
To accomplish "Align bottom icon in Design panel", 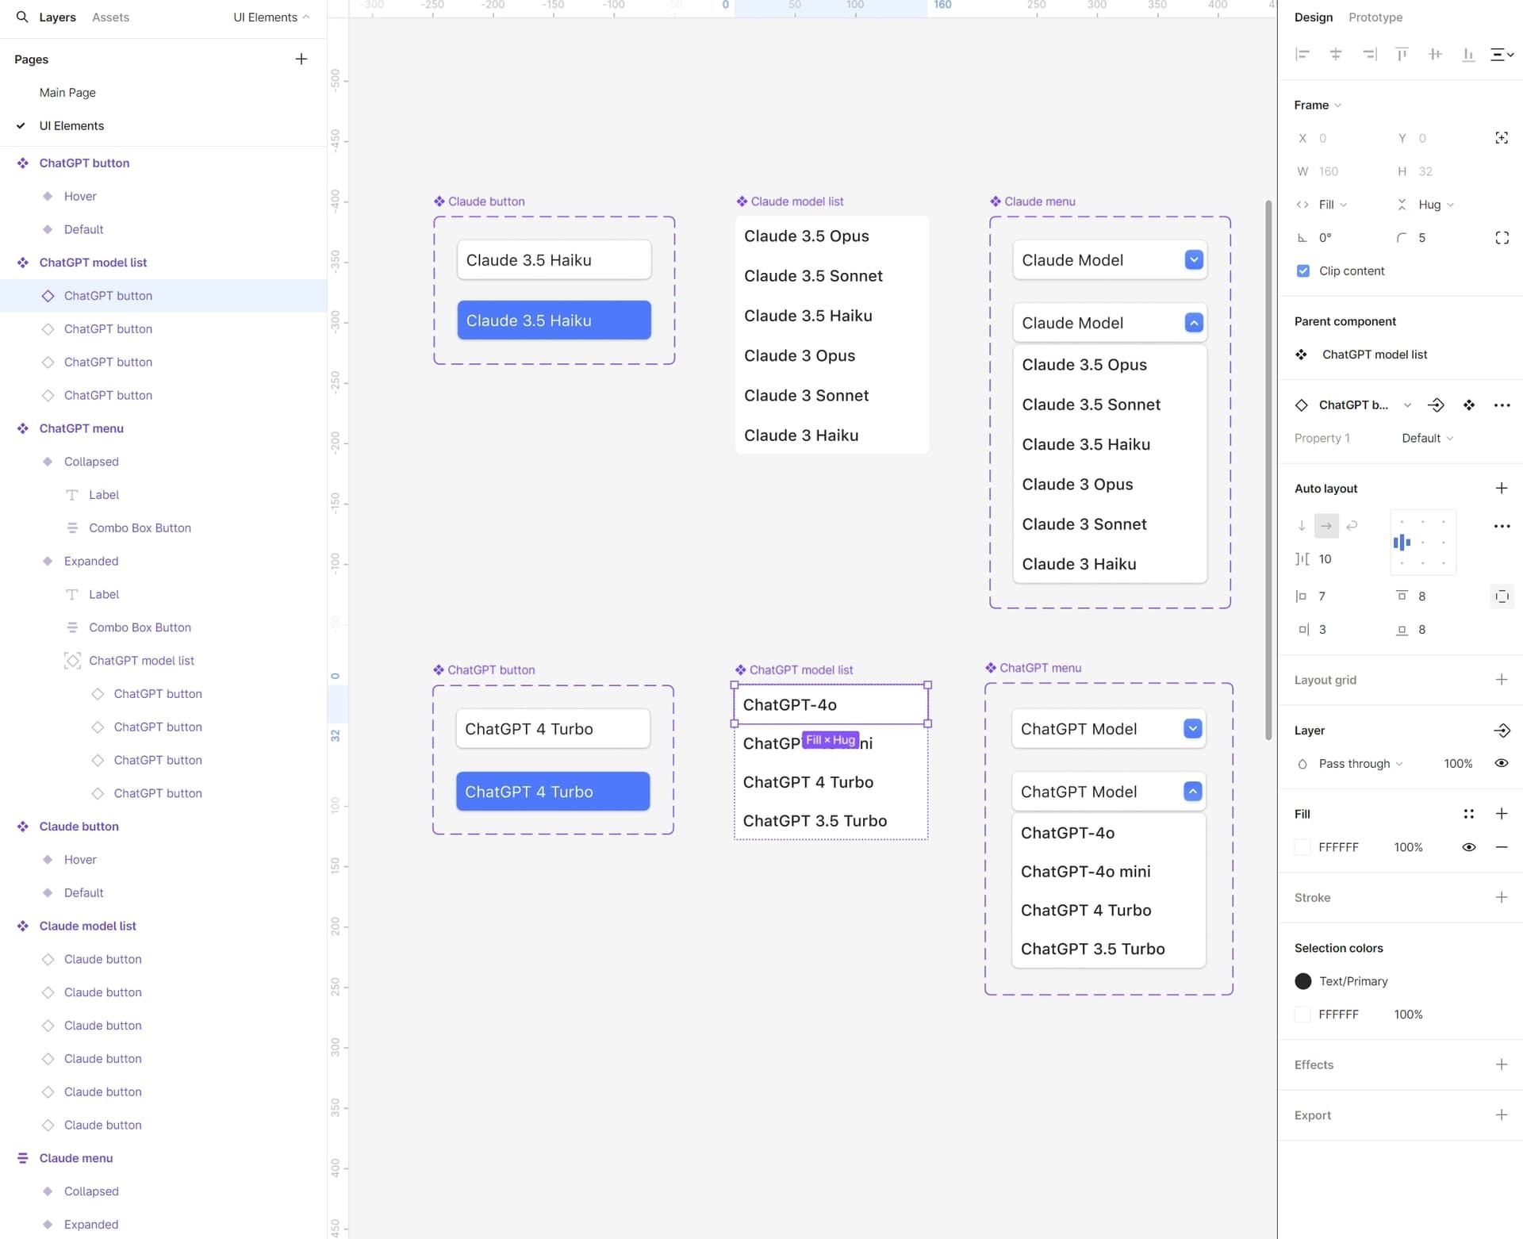I will pos(1468,54).
